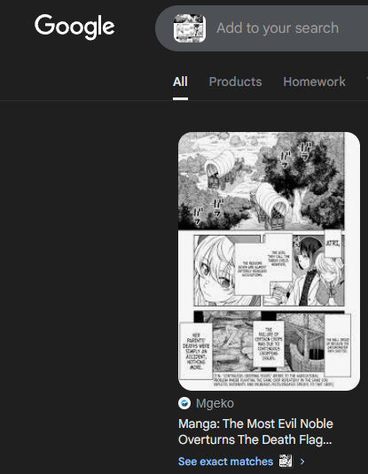The height and width of the screenshot is (474, 368).
Task: Open the manga page result image
Action: tap(269, 261)
